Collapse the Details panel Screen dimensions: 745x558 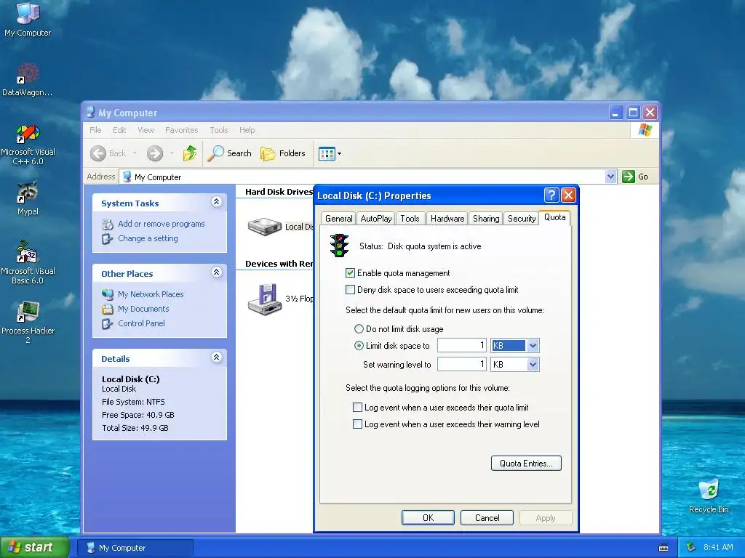216,357
